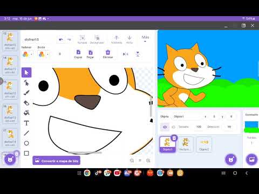Edit the sprite y position field
This screenshot has width=259, height=194.
231,116
